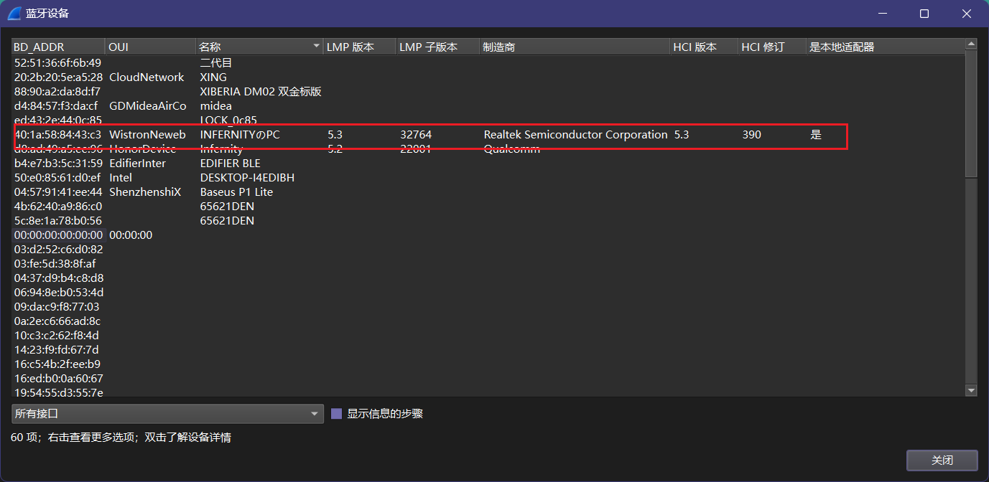Select the Baseus P1 Lite device

pyautogui.click(x=236, y=192)
